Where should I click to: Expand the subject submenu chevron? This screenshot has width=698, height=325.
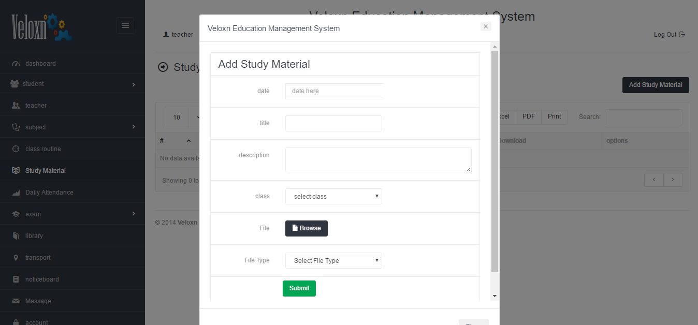point(134,127)
